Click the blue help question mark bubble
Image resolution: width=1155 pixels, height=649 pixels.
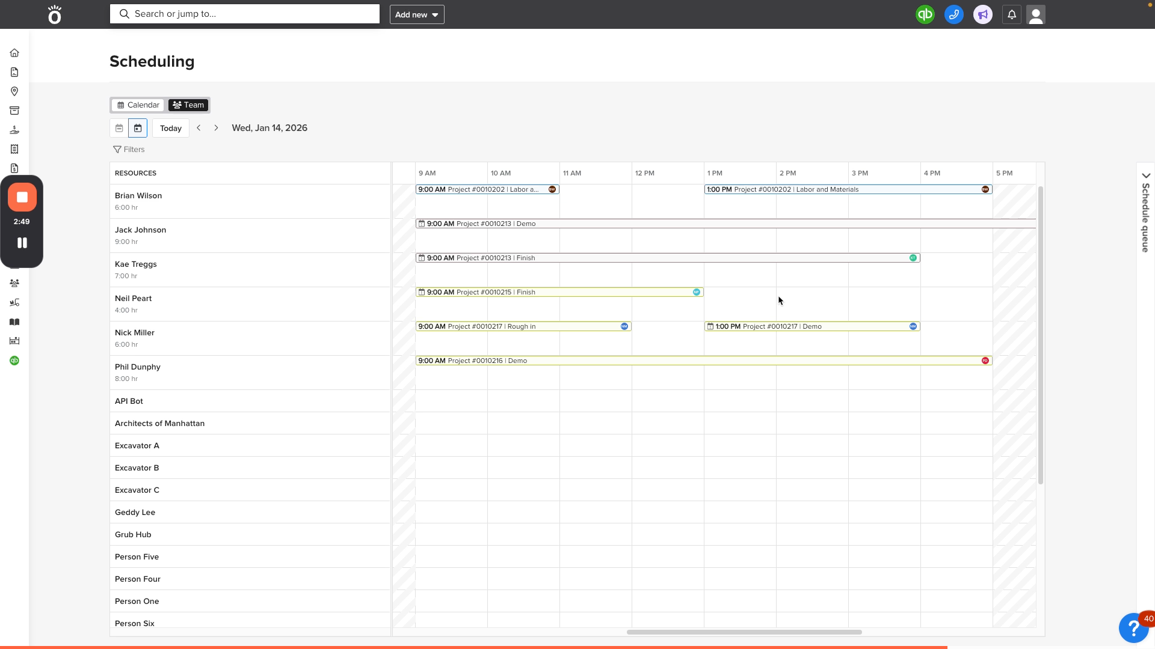coord(1133,628)
